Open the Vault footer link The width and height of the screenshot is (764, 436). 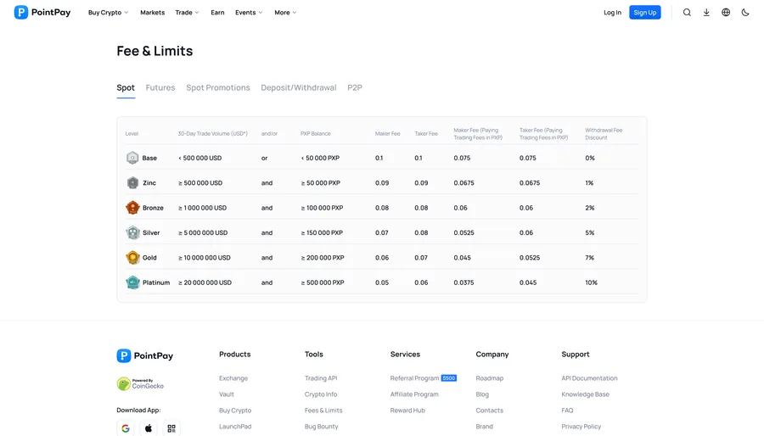coord(227,394)
